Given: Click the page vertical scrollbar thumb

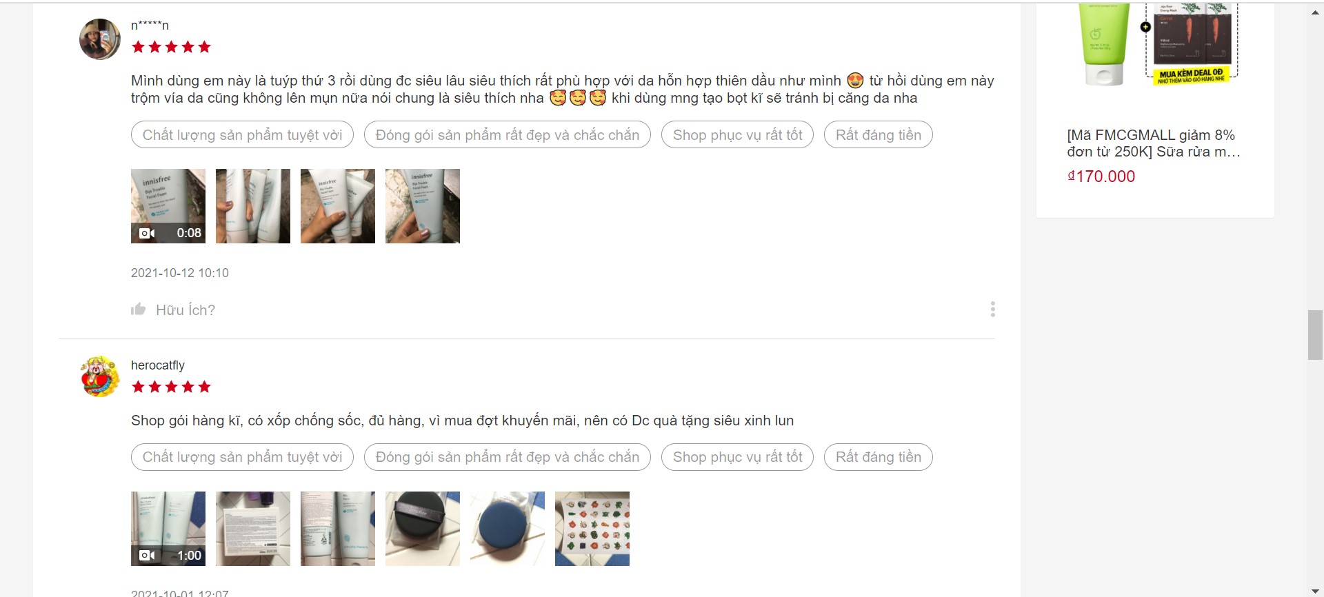Looking at the screenshot, I should tap(1315, 335).
